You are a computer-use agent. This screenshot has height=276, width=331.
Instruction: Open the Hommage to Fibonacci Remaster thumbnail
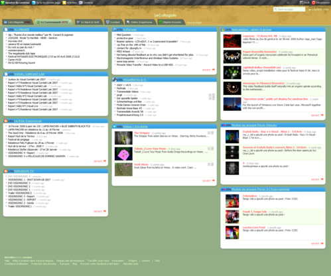click(x=232, y=88)
